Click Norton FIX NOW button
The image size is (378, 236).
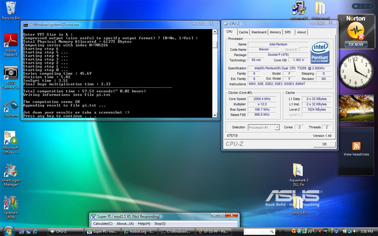pos(356,45)
